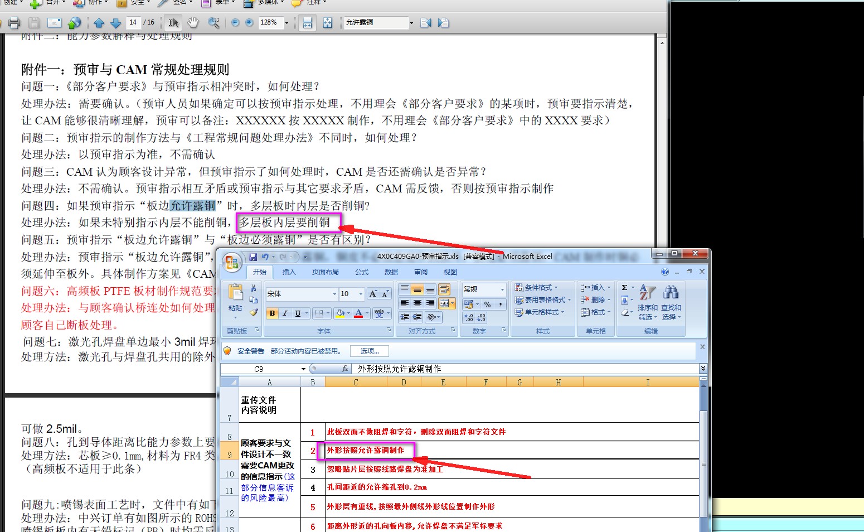Open the 排序和筛选 sort and filter menu

point(647,302)
